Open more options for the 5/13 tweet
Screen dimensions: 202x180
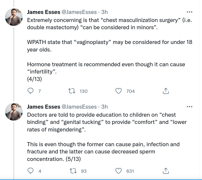point(189,106)
